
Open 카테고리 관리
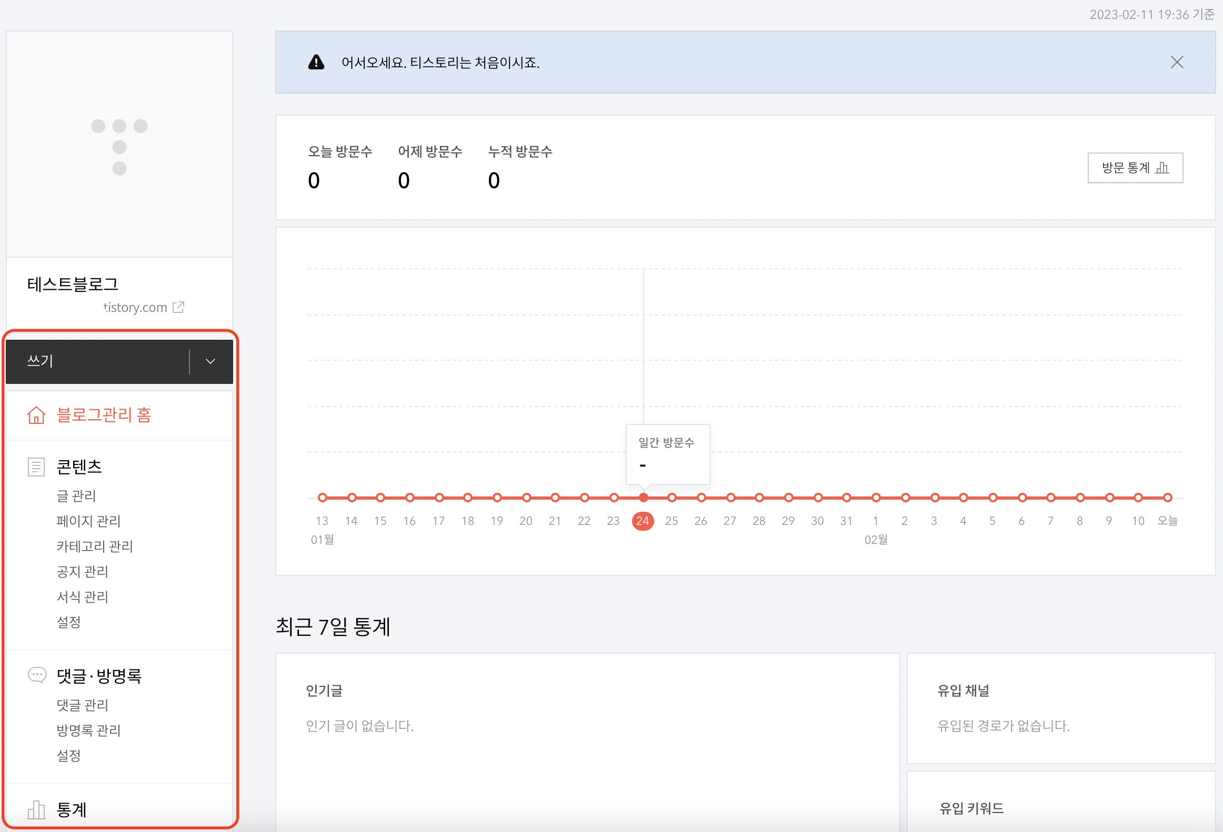pyautogui.click(x=95, y=546)
